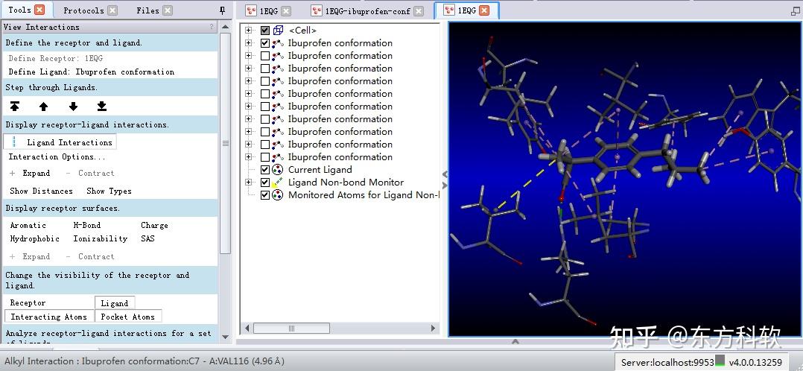This screenshot has height=371, width=803.
Task: Uncheck the checked Ibuprofen conformation checkbox
Action: tap(264, 43)
